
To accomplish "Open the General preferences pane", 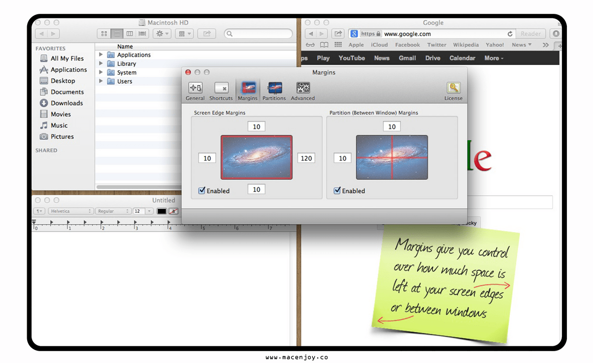I will point(195,91).
